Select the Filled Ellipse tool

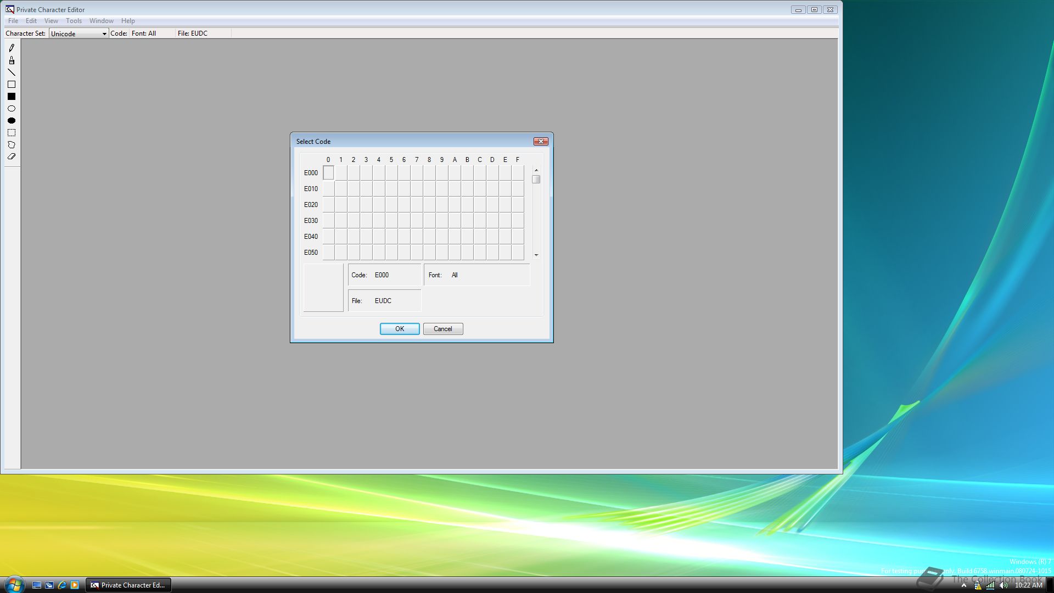[x=12, y=121]
